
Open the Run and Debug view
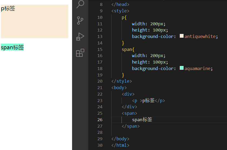(80, 37)
